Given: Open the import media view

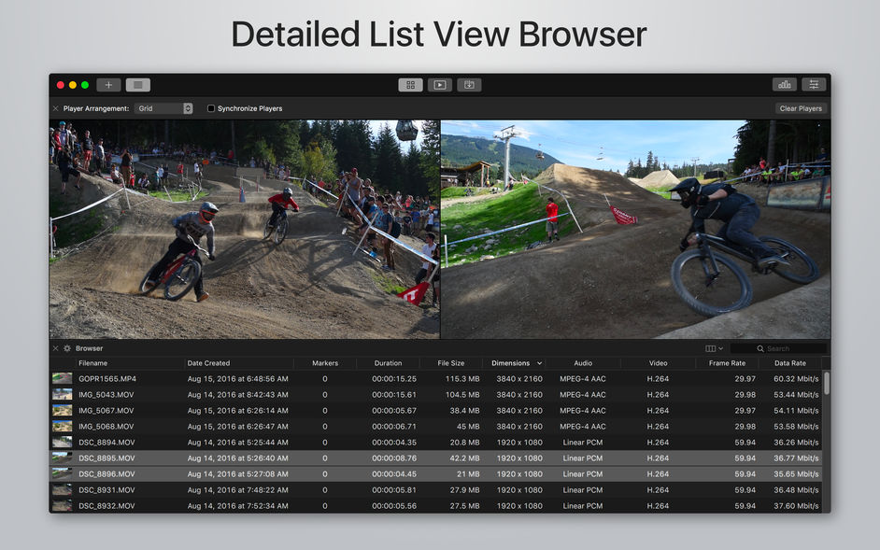Looking at the screenshot, I should [x=468, y=84].
